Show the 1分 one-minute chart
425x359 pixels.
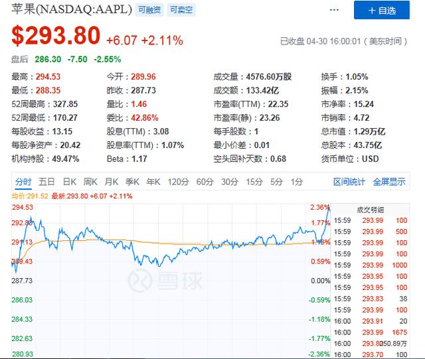(297, 182)
